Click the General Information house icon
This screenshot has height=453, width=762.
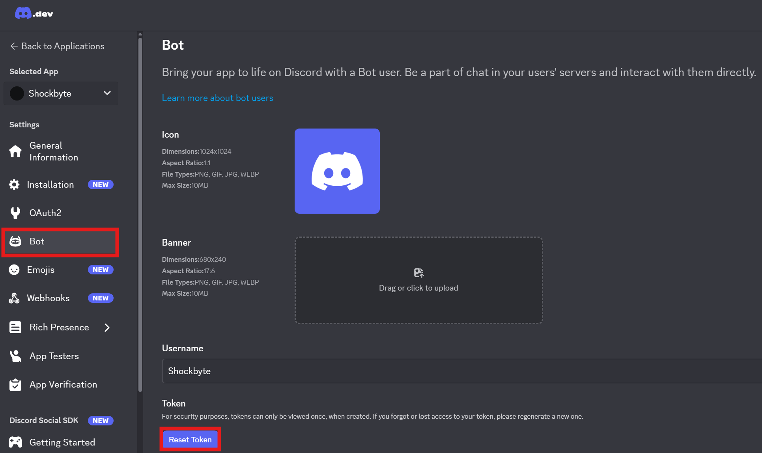click(x=15, y=151)
